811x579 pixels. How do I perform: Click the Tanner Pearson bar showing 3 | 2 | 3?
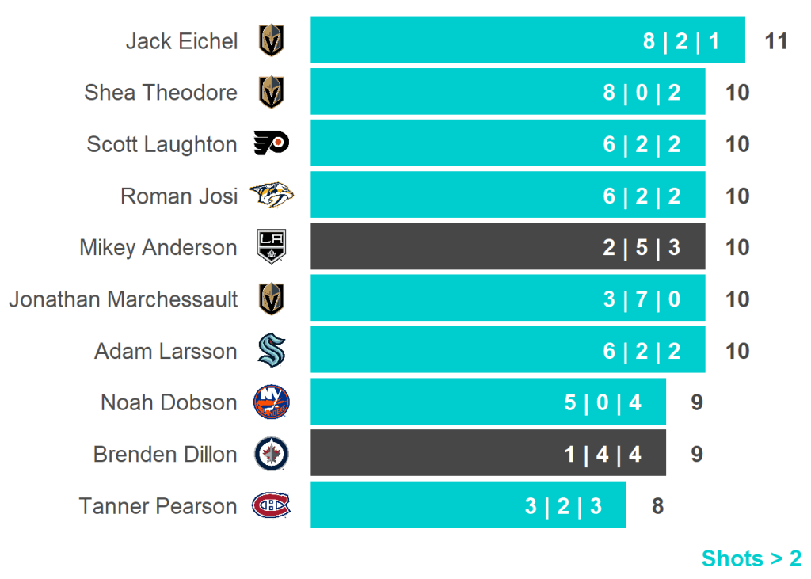pos(467,505)
